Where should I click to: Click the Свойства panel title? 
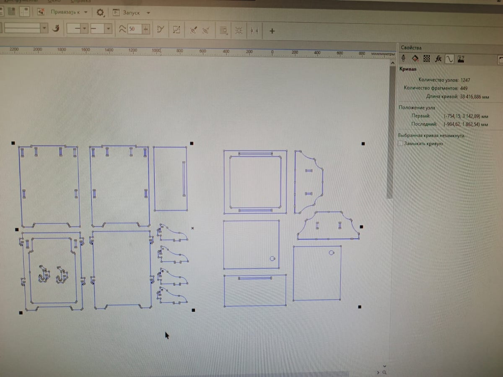411,48
